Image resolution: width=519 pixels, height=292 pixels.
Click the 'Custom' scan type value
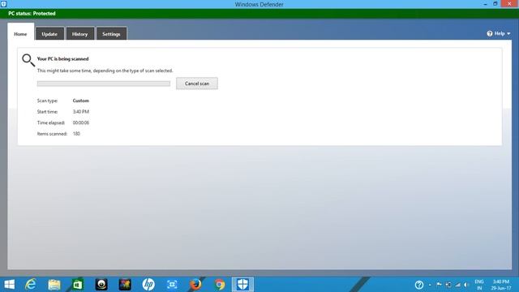point(81,101)
